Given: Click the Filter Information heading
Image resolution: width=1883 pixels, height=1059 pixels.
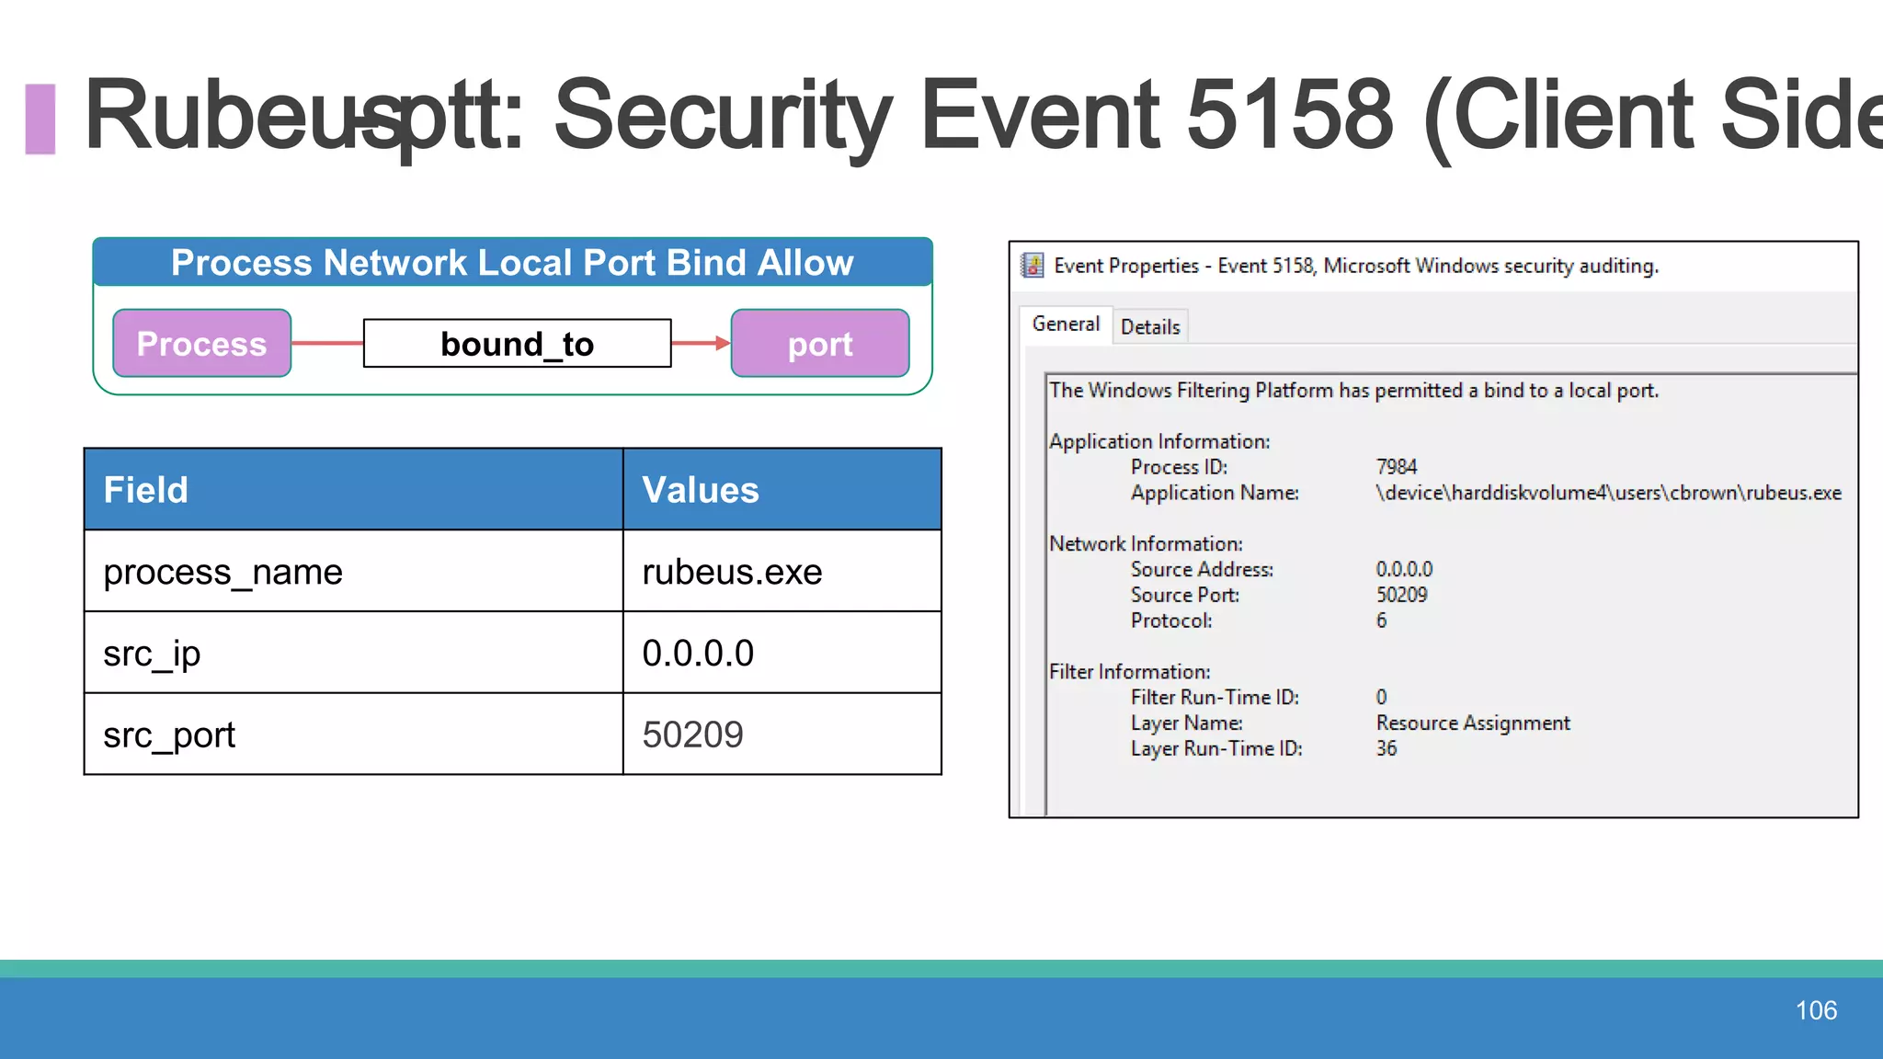Looking at the screenshot, I should pos(1130,672).
